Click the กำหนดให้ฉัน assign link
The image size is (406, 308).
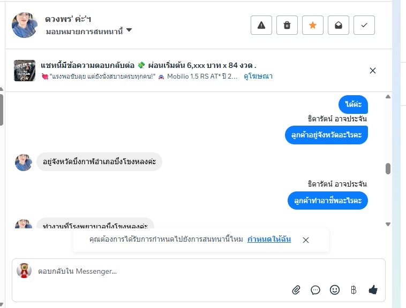tap(269, 240)
